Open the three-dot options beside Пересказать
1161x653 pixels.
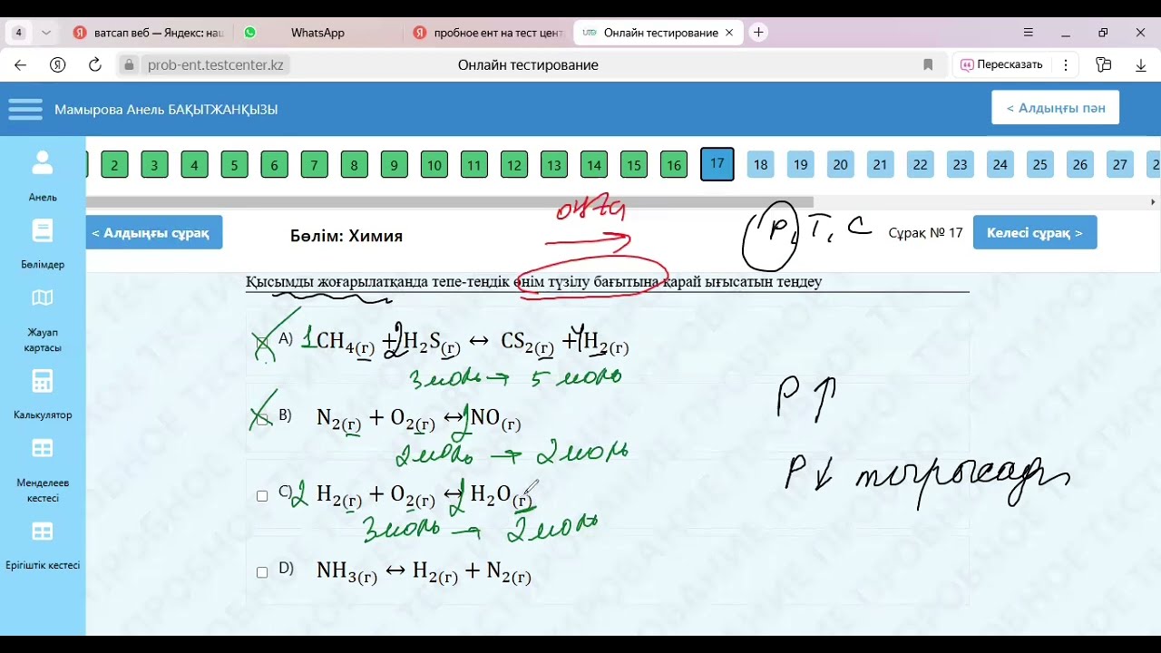click(x=1066, y=64)
